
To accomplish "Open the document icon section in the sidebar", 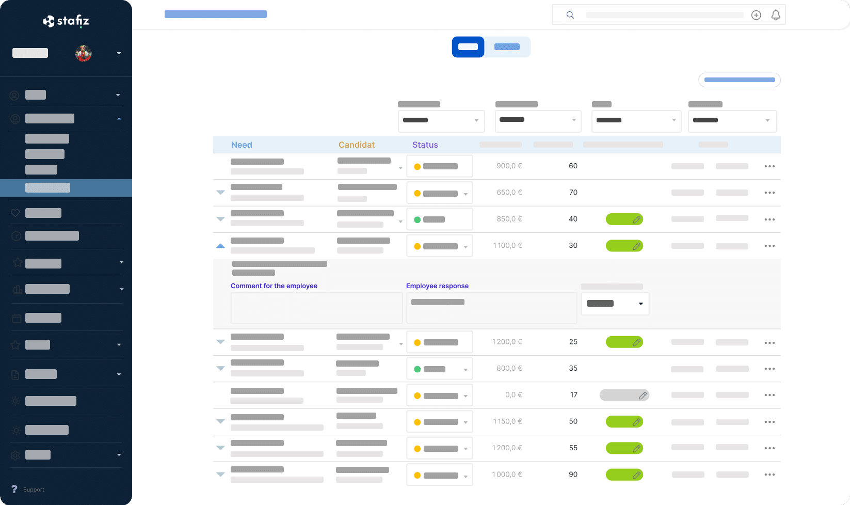I will (15, 374).
